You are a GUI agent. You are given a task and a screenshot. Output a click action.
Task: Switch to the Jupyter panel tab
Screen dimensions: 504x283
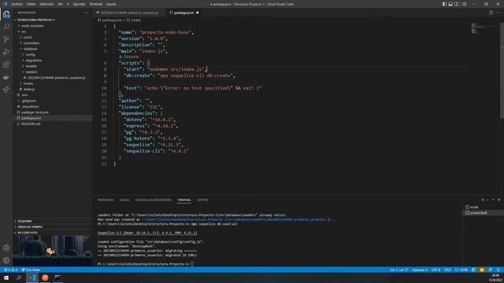pos(202,200)
